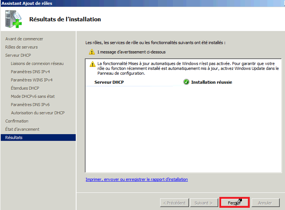Click the Windows Update warning message text
The image size is (285, 210).
click(x=188, y=68)
